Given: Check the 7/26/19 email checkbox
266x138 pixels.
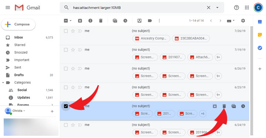Looking at the screenshot, I should point(66,31).
